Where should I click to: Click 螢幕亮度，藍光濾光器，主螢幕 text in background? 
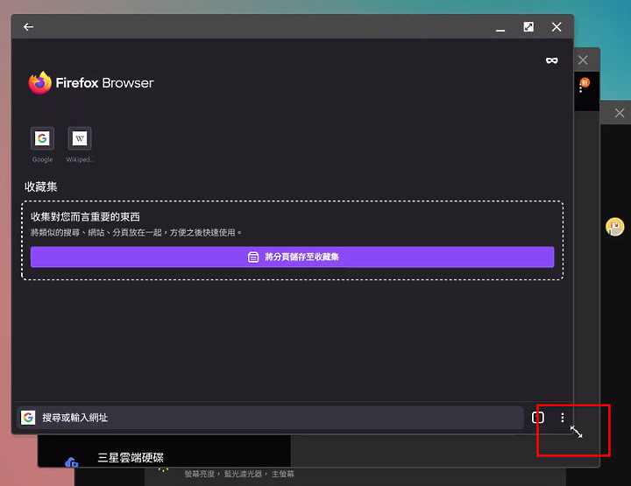pyautogui.click(x=239, y=475)
